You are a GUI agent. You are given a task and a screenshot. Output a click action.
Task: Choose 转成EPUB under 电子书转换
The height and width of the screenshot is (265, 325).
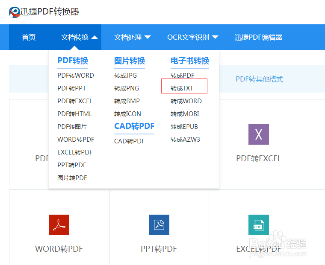tap(184, 127)
